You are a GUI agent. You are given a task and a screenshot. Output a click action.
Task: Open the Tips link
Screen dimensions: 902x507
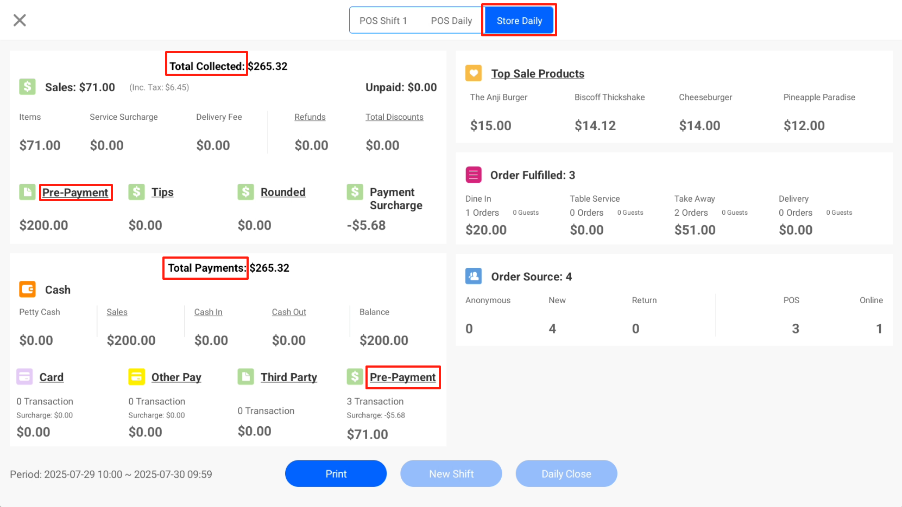pos(162,192)
